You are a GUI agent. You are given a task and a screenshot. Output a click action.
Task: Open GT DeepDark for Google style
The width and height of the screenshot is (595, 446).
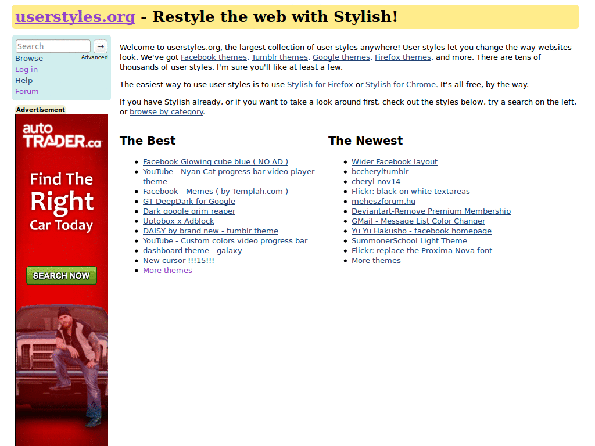pyautogui.click(x=189, y=202)
